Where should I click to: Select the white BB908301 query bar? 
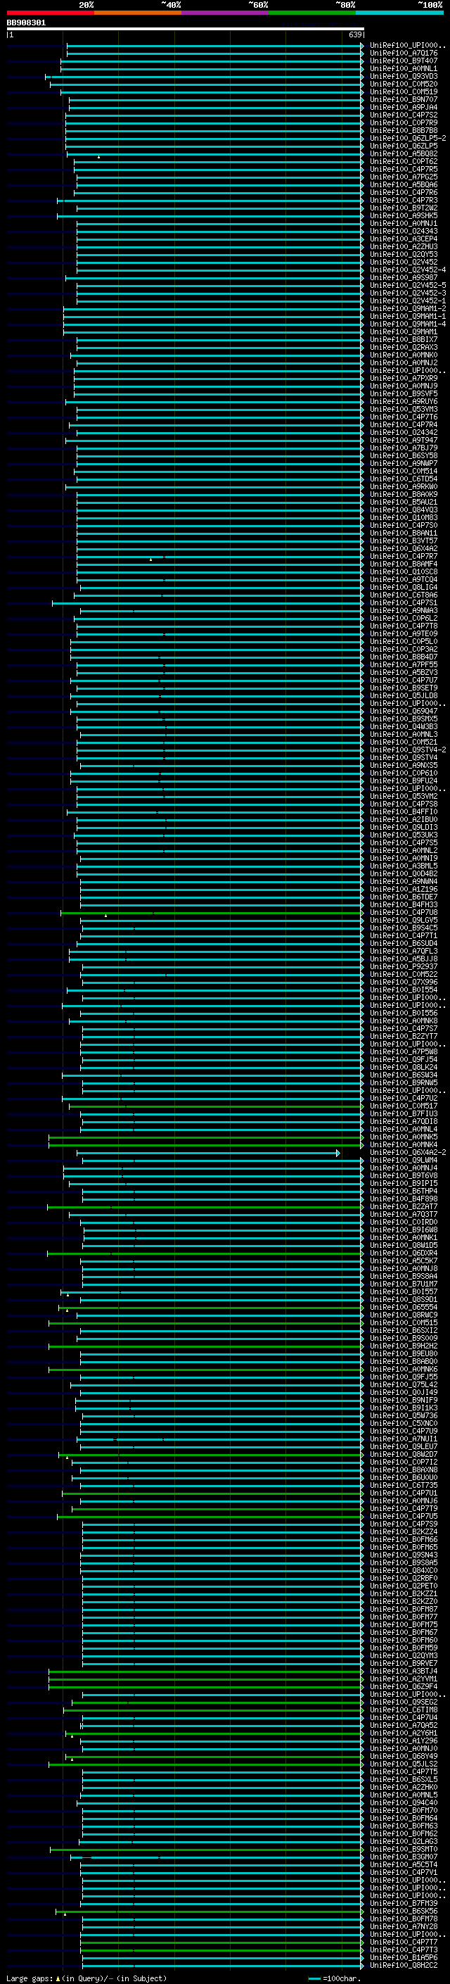186,30
